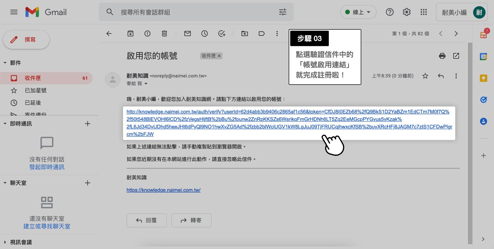This screenshot has height=249, width=494.
Task: Create a chat room plus icon in 聊天室
Action: [87, 183]
